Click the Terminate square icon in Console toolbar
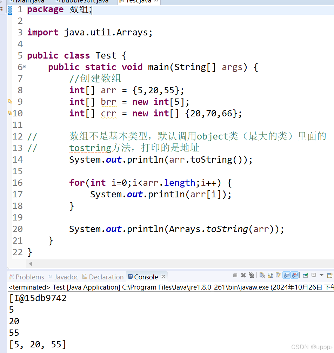 pyautogui.click(x=235, y=275)
